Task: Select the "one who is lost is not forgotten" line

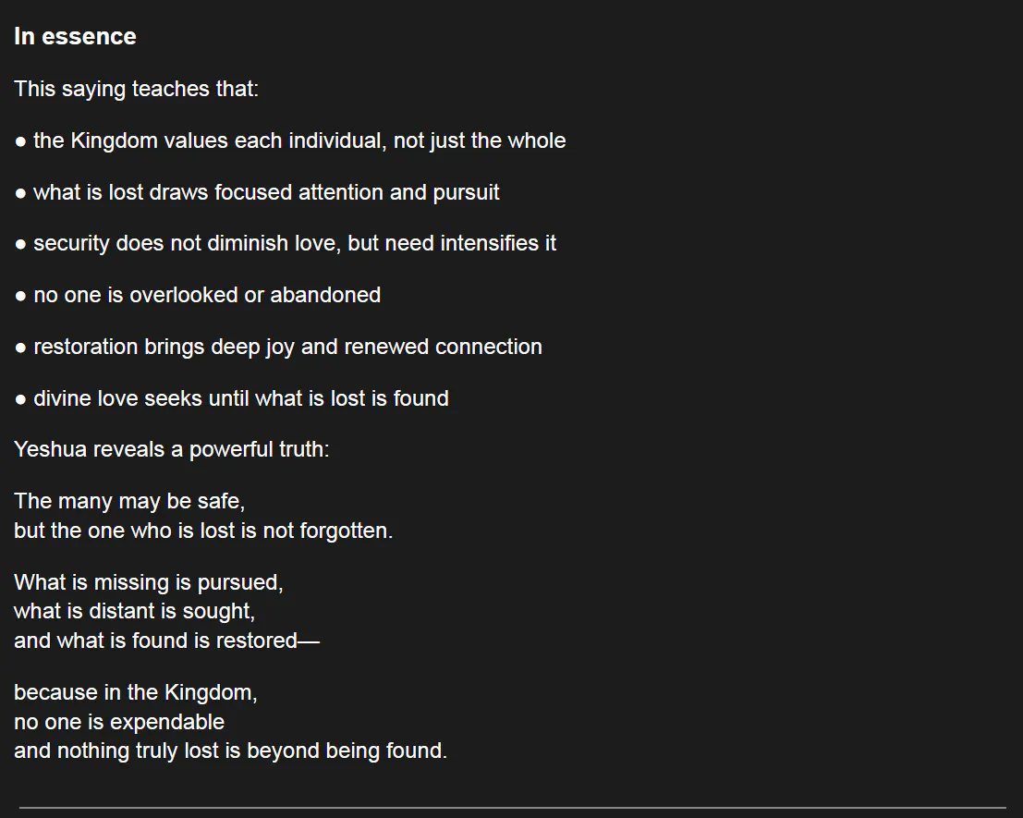Action: 203,531
